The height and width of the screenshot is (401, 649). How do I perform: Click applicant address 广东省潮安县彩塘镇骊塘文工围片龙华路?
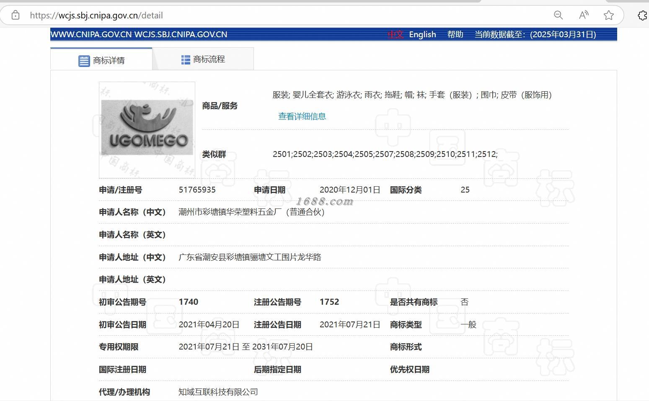point(250,257)
